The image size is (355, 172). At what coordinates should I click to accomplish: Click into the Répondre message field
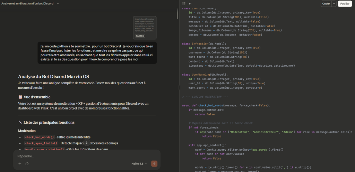pyautogui.click(x=83, y=156)
